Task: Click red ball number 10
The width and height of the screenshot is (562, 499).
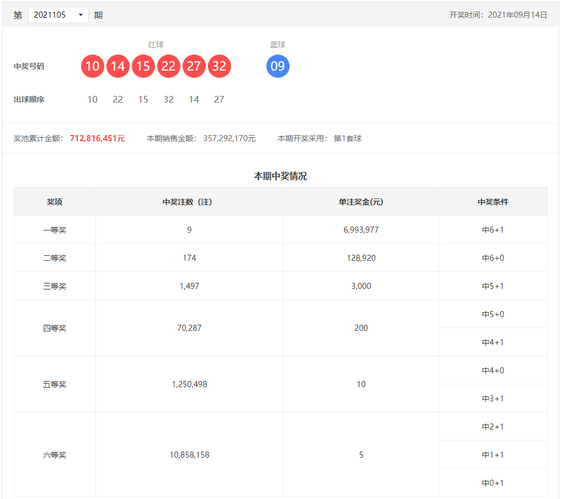Action: [93, 66]
